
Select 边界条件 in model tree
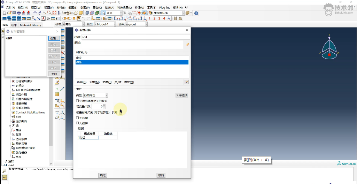[x=21, y=139]
